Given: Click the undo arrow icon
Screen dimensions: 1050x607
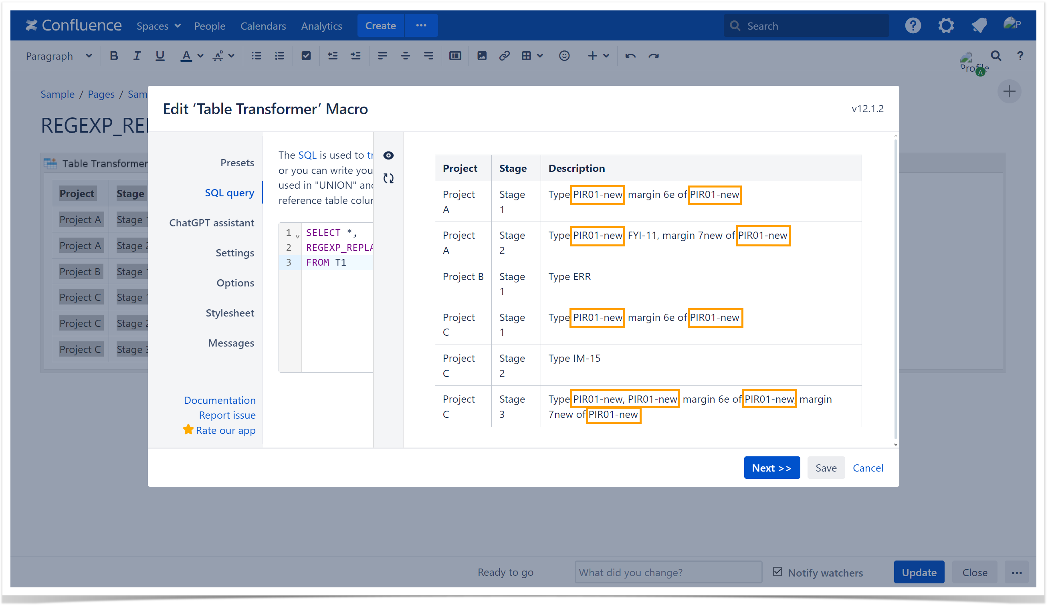Looking at the screenshot, I should [x=630, y=56].
